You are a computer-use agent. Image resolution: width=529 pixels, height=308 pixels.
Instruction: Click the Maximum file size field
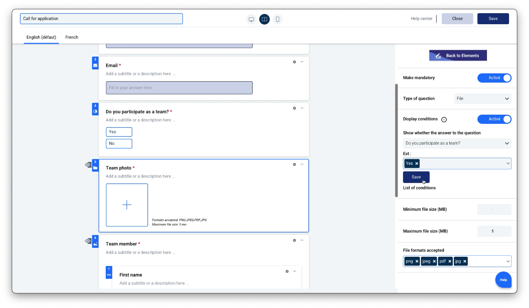[494, 231]
